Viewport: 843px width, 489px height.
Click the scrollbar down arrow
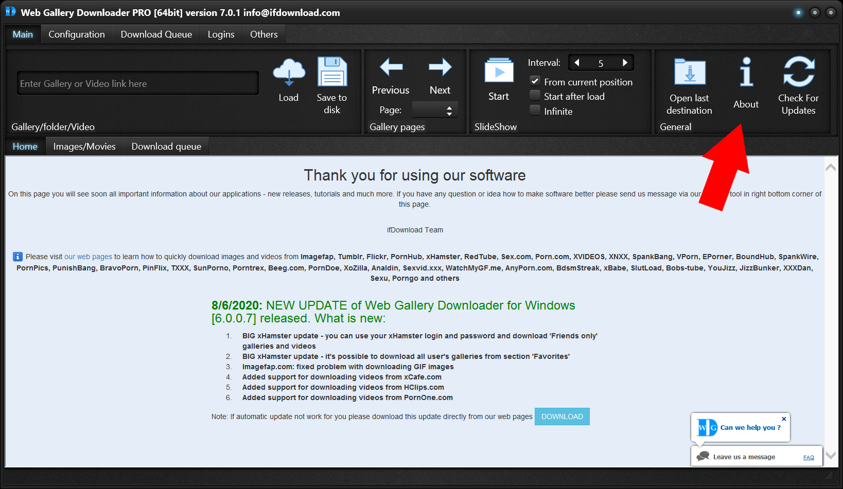[831, 455]
